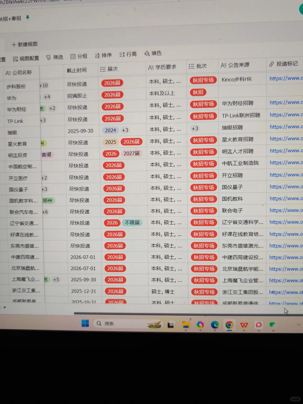Click the +6 tag in 联合汽车电 row
The image size is (303, 404).
[x=45, y=212]
